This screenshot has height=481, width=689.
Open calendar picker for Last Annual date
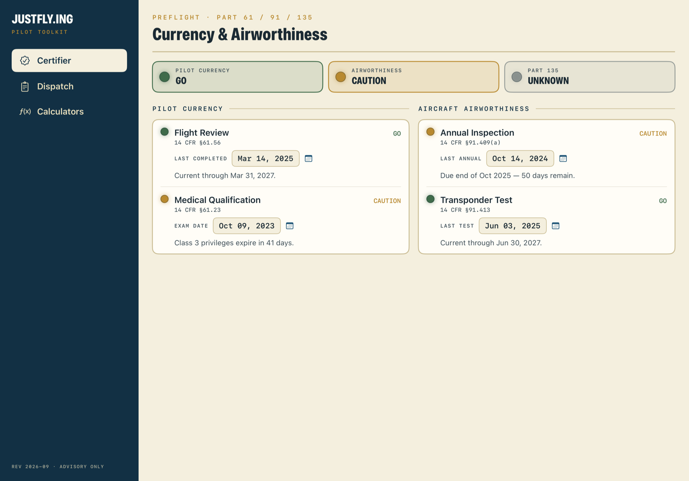[x=563, y=158]
